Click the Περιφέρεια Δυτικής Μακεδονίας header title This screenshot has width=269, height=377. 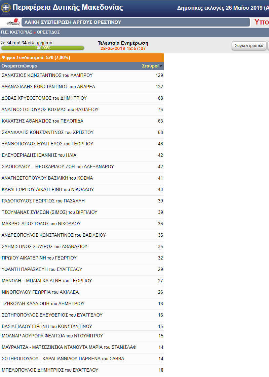[x=68, y=7]
